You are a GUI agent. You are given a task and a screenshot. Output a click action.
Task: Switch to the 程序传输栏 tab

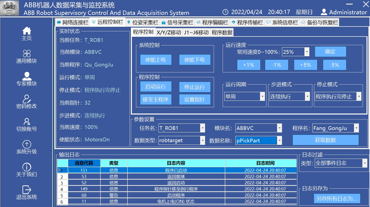coord(247,22)
